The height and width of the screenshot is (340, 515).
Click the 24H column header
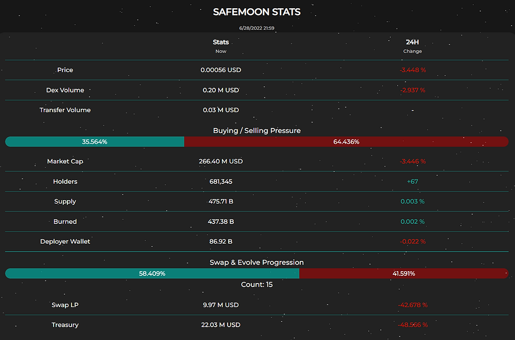click(x=412, y=42)
